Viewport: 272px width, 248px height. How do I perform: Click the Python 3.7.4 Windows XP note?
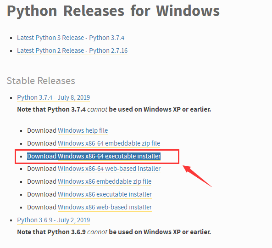pyautogui.click(x=114, y=110)
